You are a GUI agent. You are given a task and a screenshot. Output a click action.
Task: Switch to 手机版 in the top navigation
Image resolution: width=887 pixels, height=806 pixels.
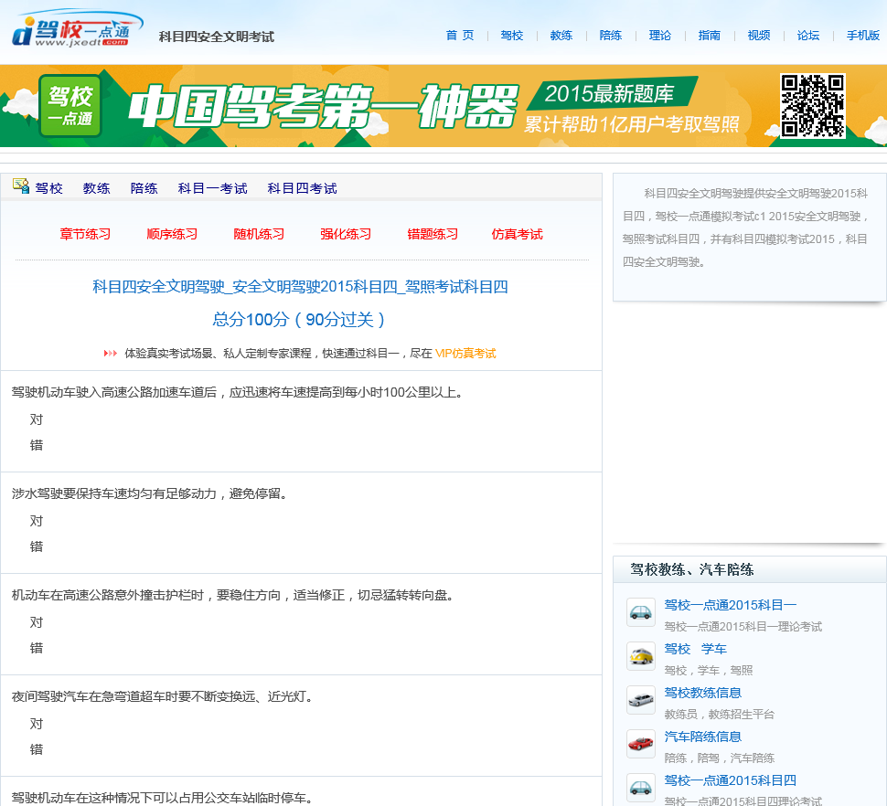click(863, 36)
